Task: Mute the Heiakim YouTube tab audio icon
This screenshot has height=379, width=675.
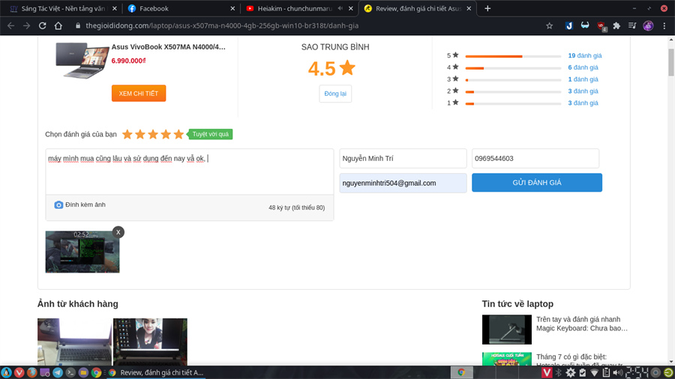Action: point(340,8)
